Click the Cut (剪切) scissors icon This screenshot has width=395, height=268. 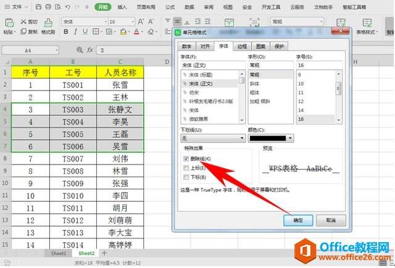[x=22, y=21]
